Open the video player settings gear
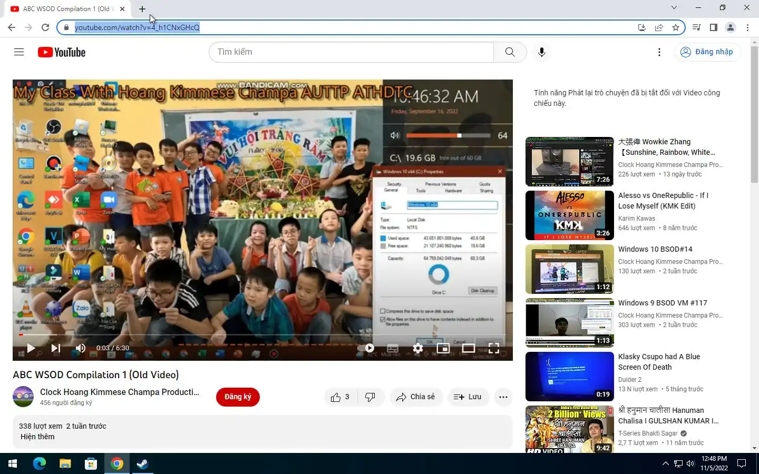 click(418, 348)
